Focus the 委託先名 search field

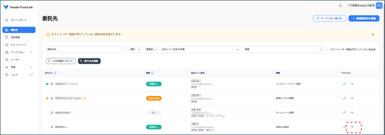click(x=86, y=49)
